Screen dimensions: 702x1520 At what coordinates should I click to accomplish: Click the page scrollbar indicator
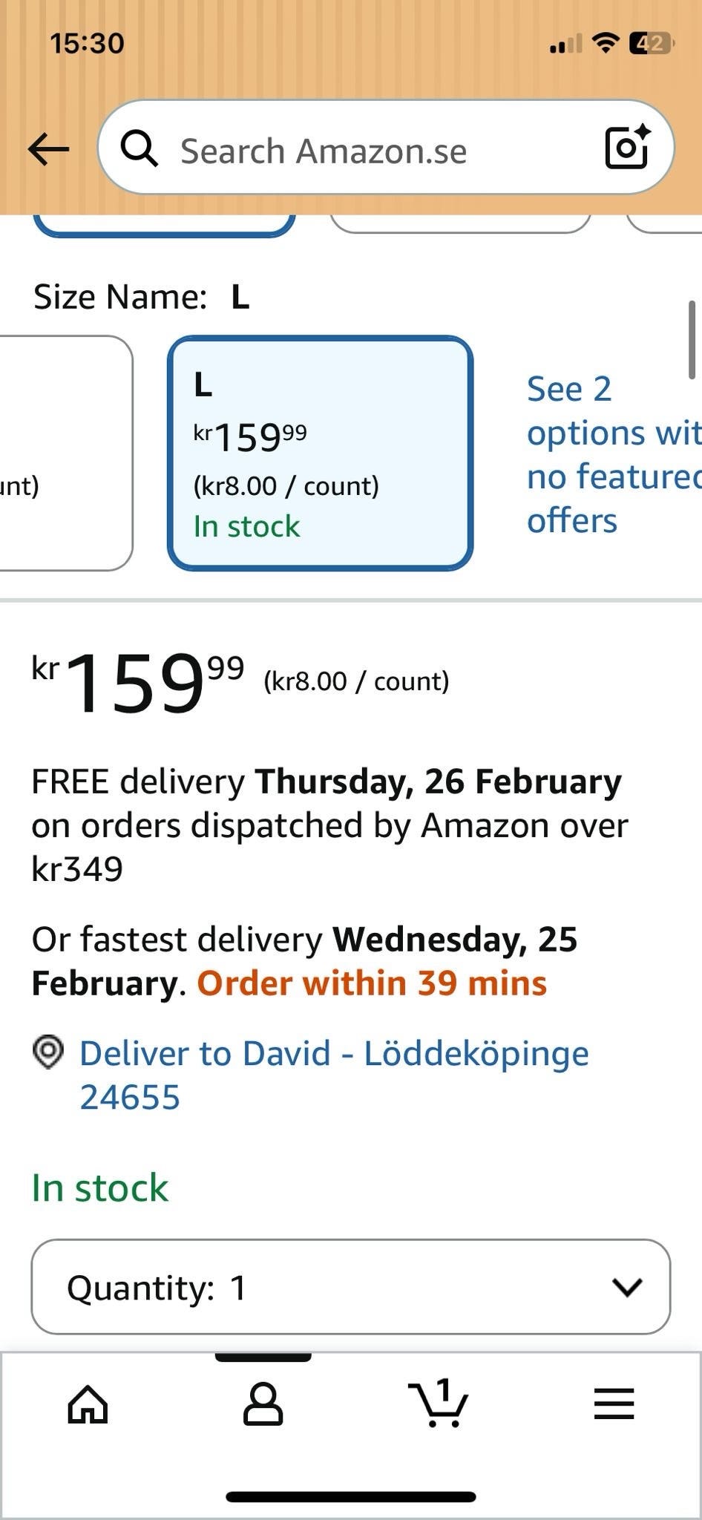[692, 340]
